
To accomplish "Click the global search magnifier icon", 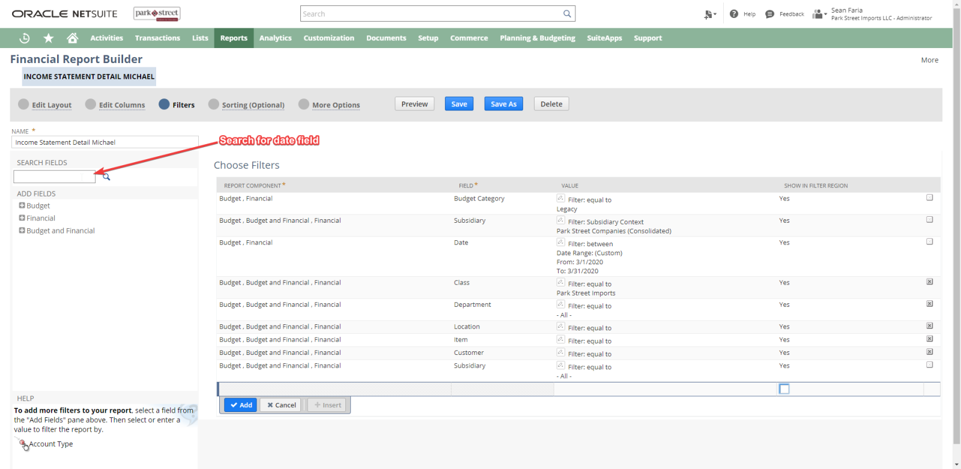I will [567, 14].
